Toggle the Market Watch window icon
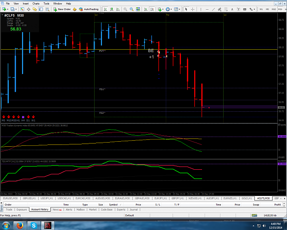The height and width of the screenshot is (230, 287). [x=22, y=9]
